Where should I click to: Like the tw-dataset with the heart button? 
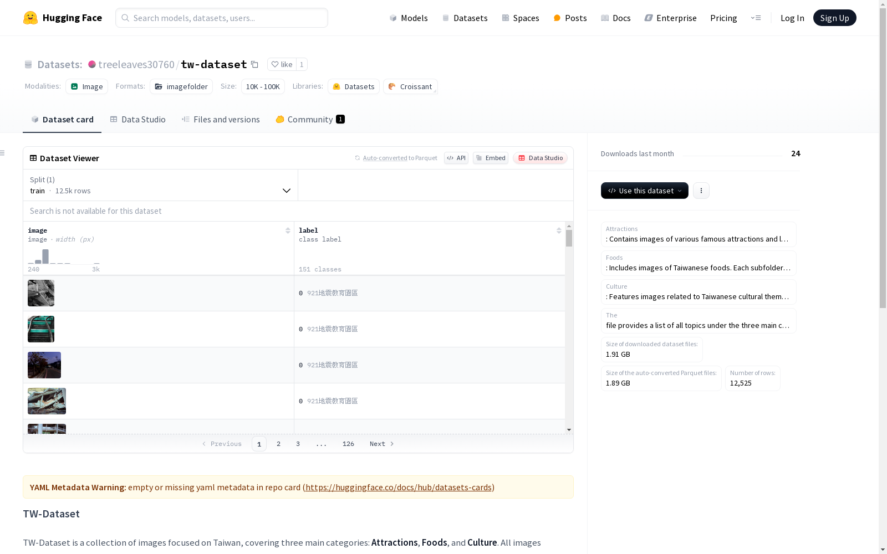point(282,64)
